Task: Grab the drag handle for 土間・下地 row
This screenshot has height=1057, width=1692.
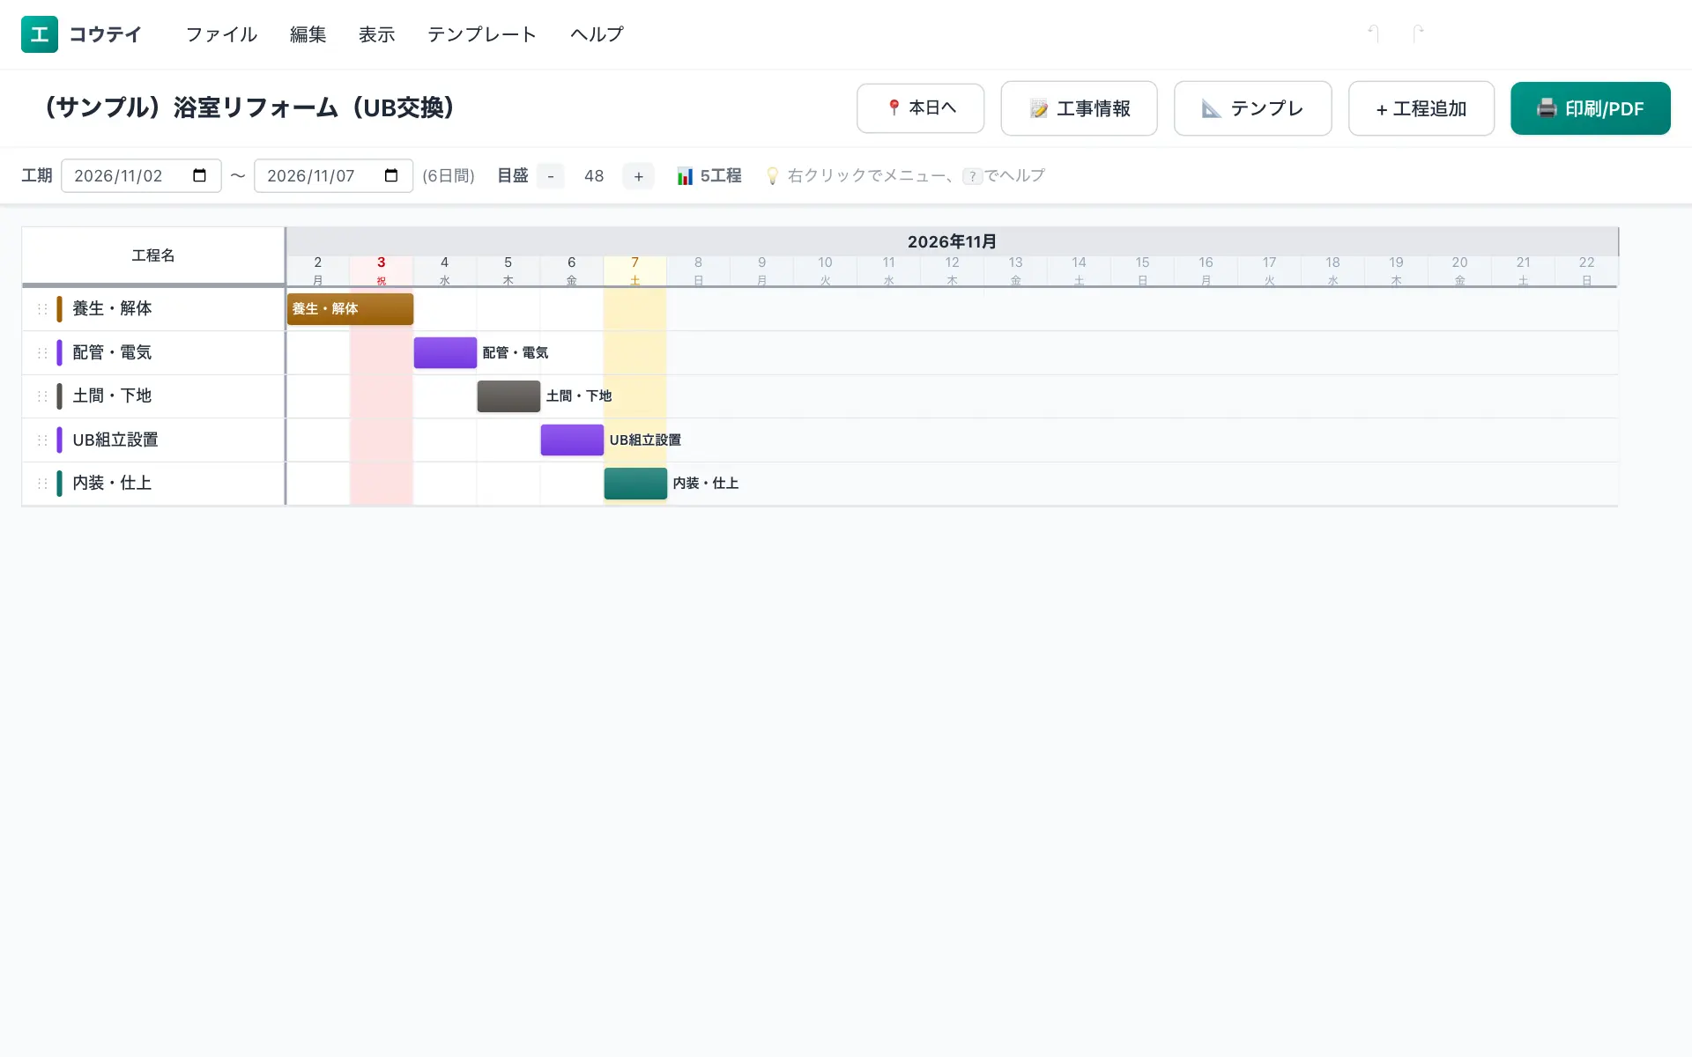Action: [x=42, y=395]
